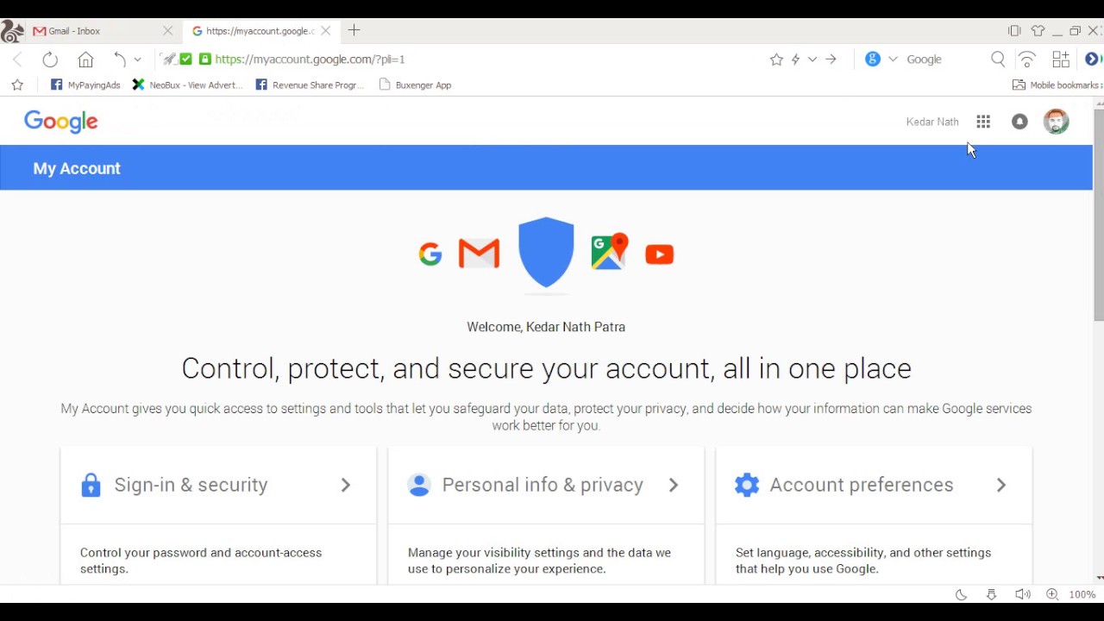Mute browser sound with the speaker icon

click(x=1022, y=594)
